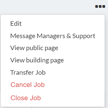Image resolution: width=108 pixels, height=108 pixels.
Task: Open Message Managers & Support
Action: pos(53,36)
